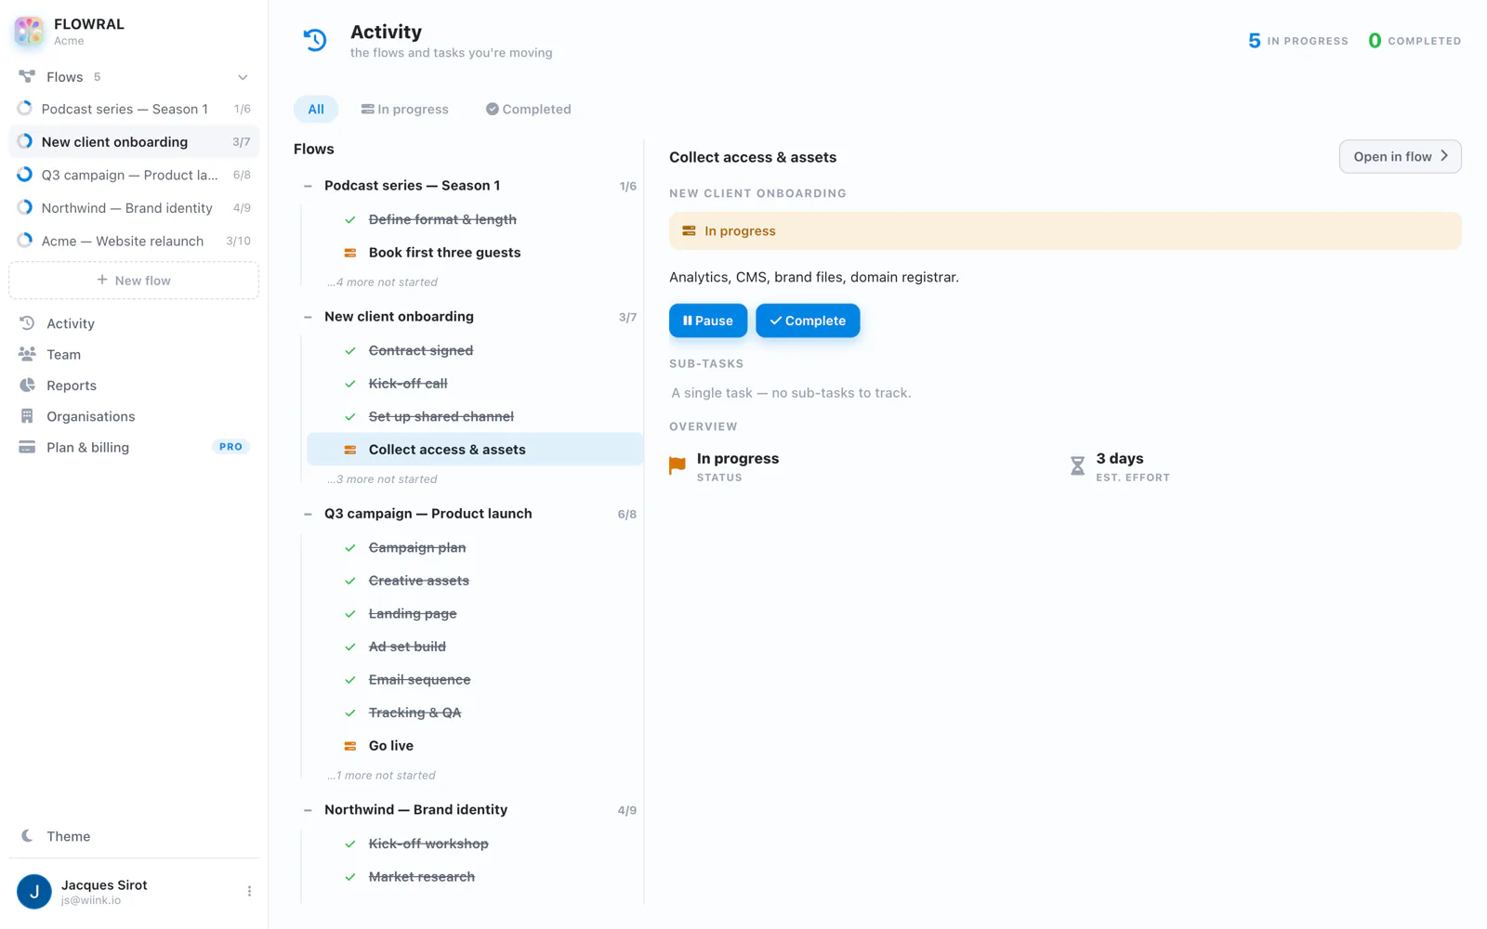
Task: Collapse the Northwind — Brand identity group
Action: (x=308, y=810)
